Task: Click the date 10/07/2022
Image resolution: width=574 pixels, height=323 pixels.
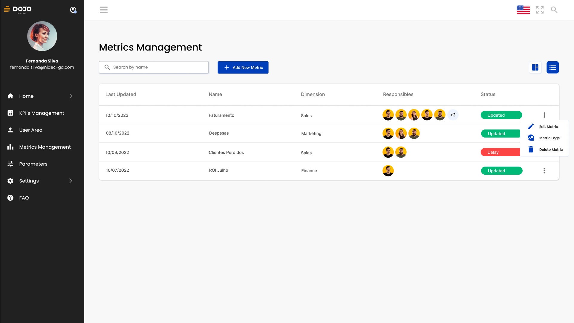Action: click(117, 170)
